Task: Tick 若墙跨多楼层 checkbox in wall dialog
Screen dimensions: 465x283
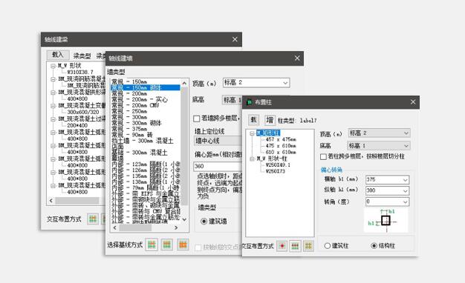Action: pos(196,119)
